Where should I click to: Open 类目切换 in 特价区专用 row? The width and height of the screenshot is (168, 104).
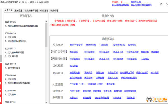74,52
